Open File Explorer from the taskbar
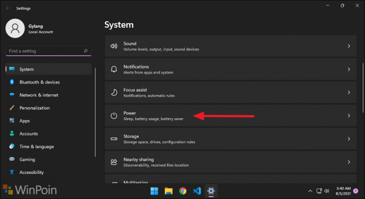Screen dimensions: 365x199 coord(168,191)
